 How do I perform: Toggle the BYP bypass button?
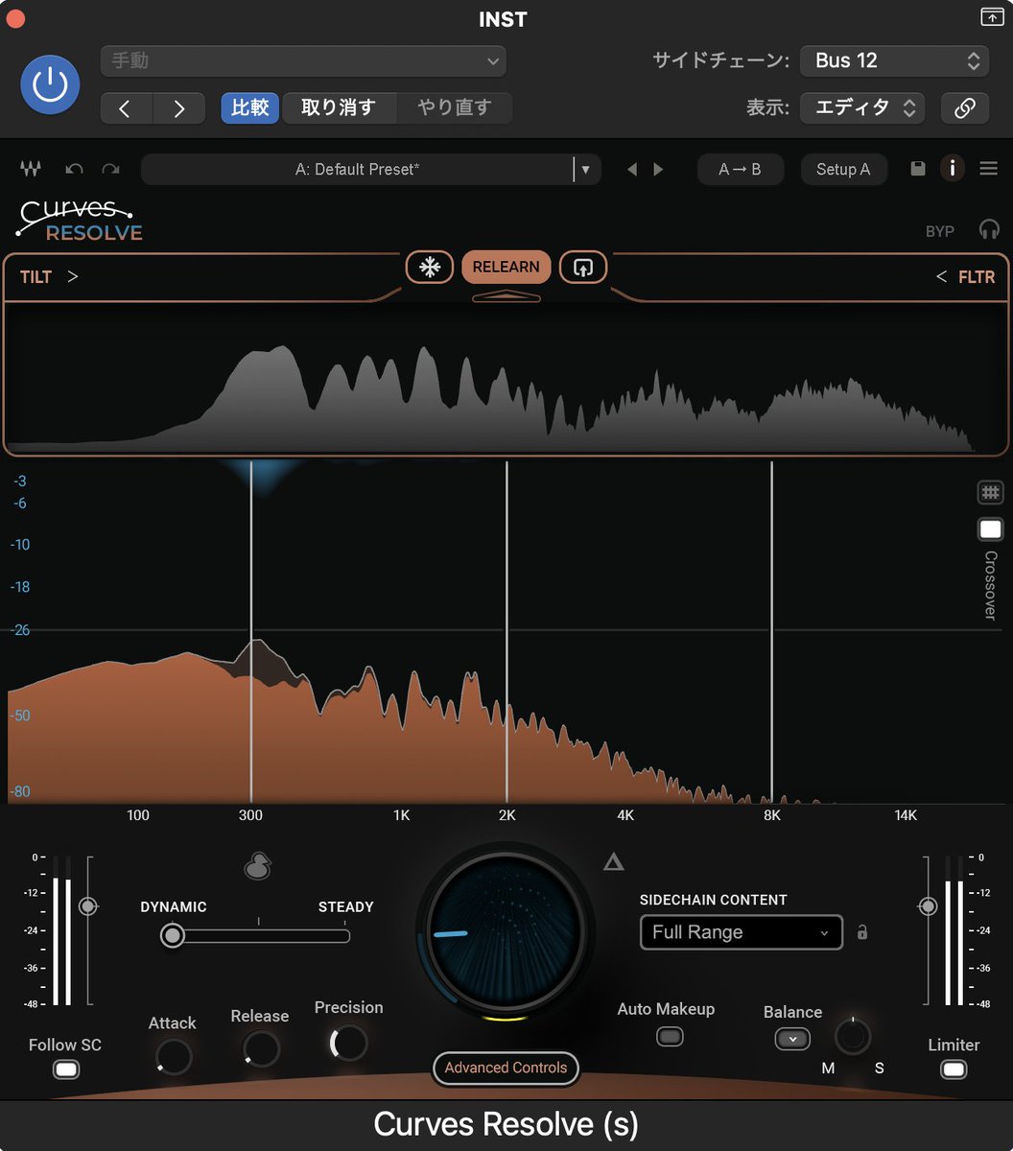940,231
